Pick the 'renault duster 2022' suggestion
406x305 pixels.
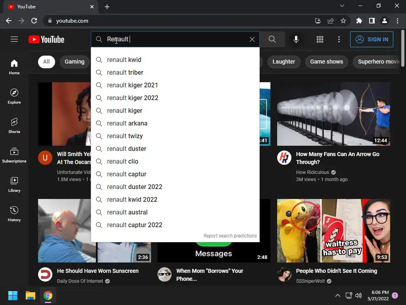(x=175, y=187)
